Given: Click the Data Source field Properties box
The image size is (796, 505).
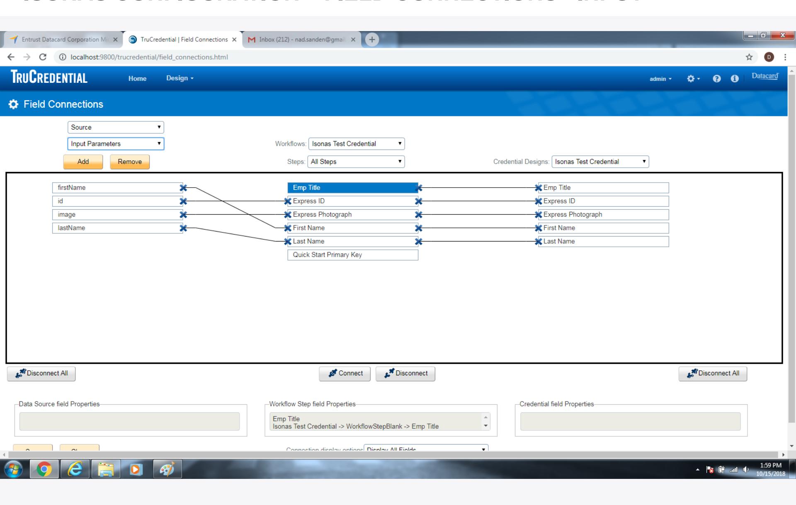Looking at the screenshot, I should 129,421.
